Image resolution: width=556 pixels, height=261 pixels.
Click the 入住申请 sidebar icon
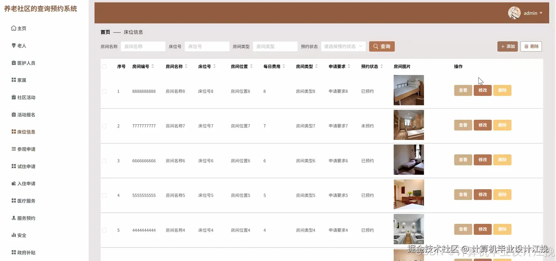(x=14, y=183)
